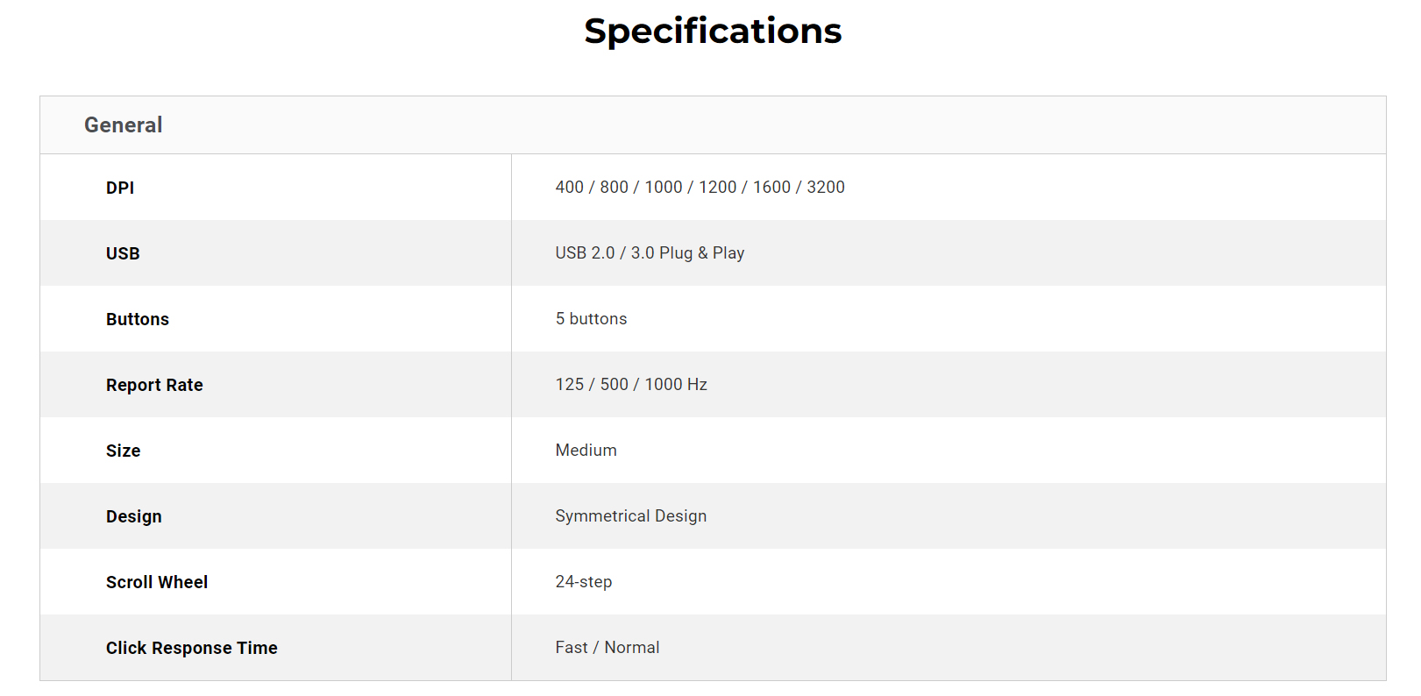This screenshot has height=696, width=1421.
Task: Click the Click Response Time label
Action: pos(192,648)
